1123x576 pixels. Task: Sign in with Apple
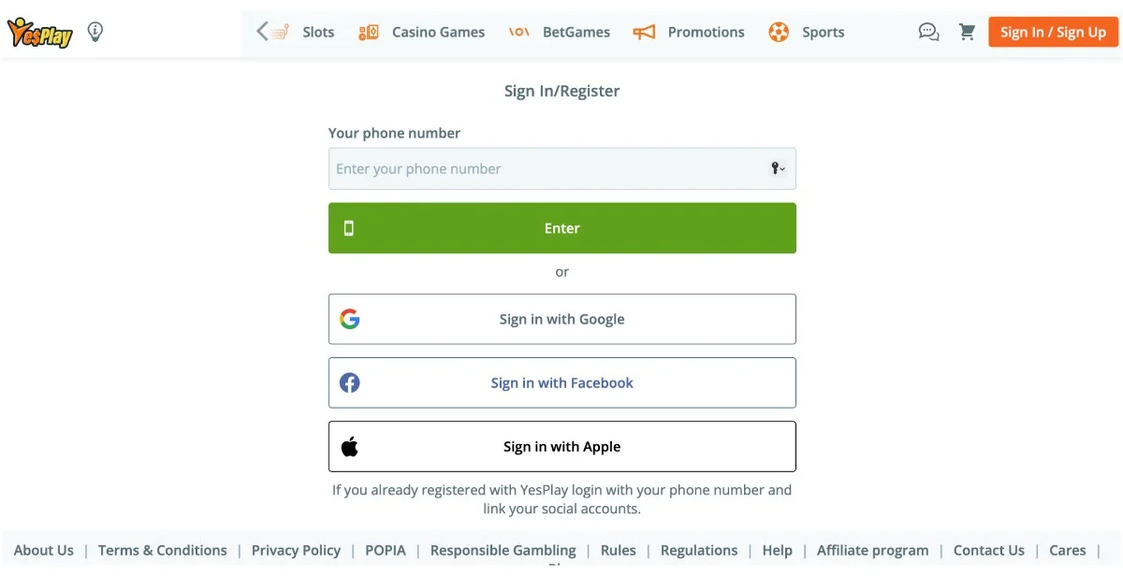[562, 446]
